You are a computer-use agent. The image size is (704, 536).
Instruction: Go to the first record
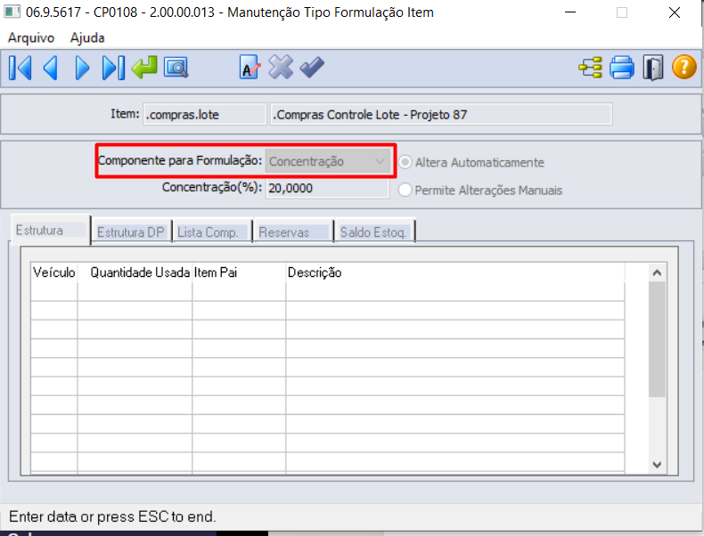click(x=20, y=69)
